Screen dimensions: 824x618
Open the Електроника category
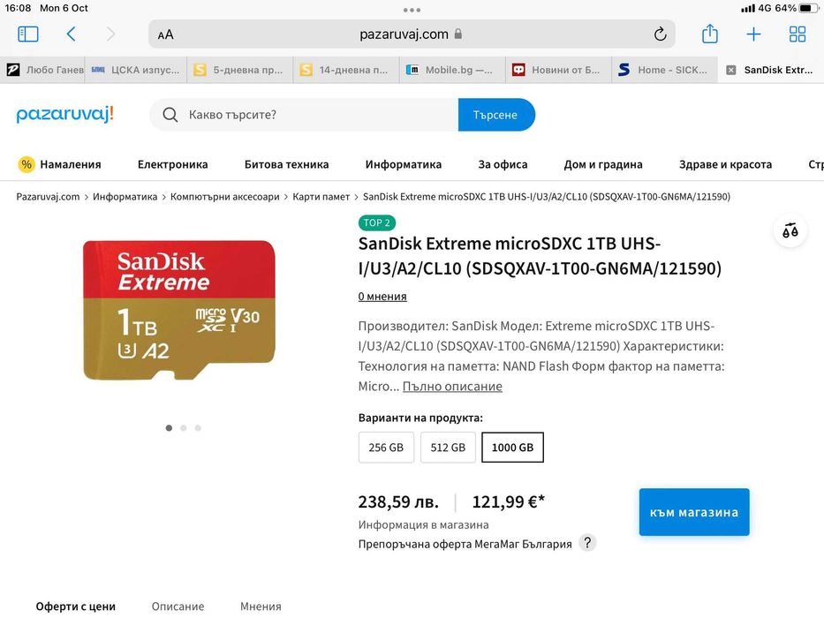[173, 164]
